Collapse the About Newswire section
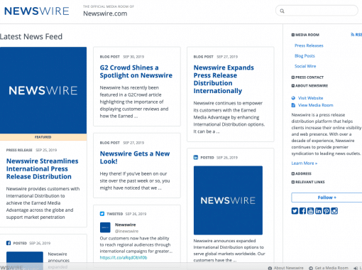Screen dimensions: 362x270 click(309, 86)
